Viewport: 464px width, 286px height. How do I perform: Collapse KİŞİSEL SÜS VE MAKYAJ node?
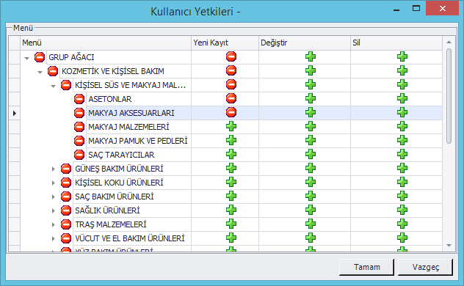click(54, 86)
